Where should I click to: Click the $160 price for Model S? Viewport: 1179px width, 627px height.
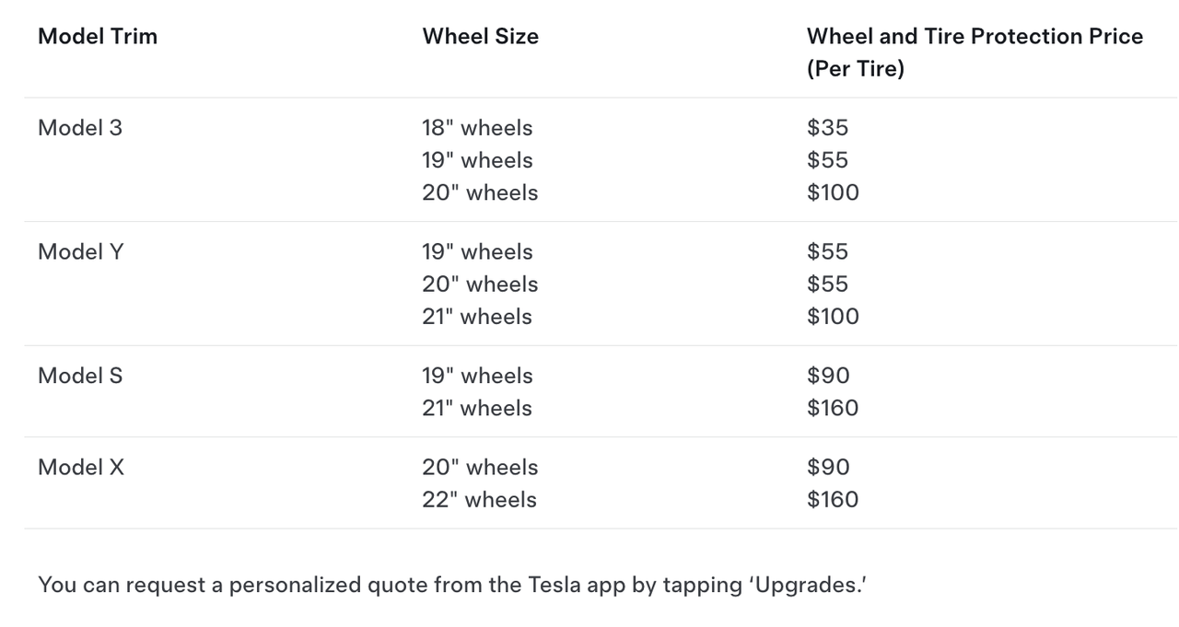(833, 408)
